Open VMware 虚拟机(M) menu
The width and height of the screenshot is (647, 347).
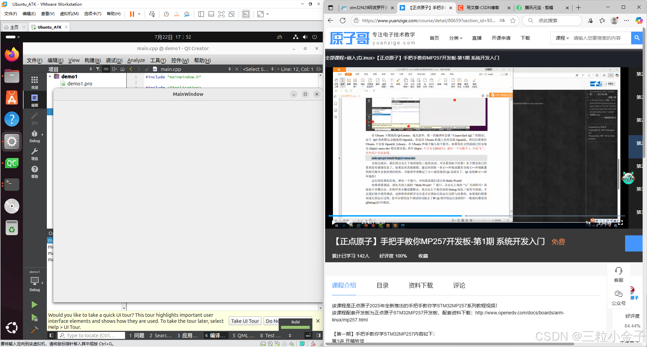coord(69,14)
